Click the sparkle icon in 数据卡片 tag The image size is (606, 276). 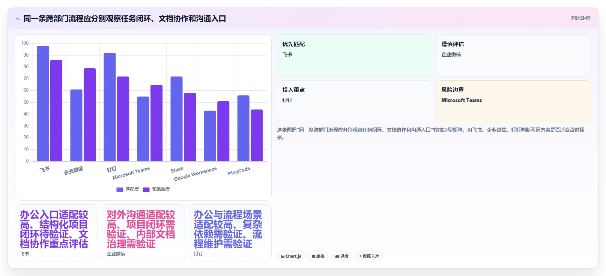(360, 256)
